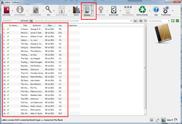This screenshot has height=124, width=182.
Task: Select the Timothy Ferriss book row
Action: coord(42,73)
